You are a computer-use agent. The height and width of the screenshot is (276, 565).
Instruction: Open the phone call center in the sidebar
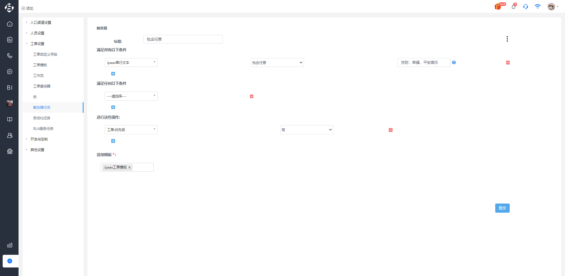tap(10, 56)
